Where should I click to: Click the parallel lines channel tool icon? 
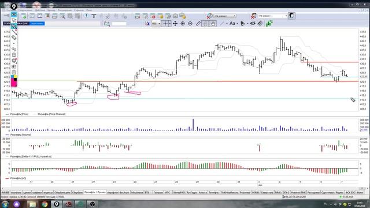point(260,23)
